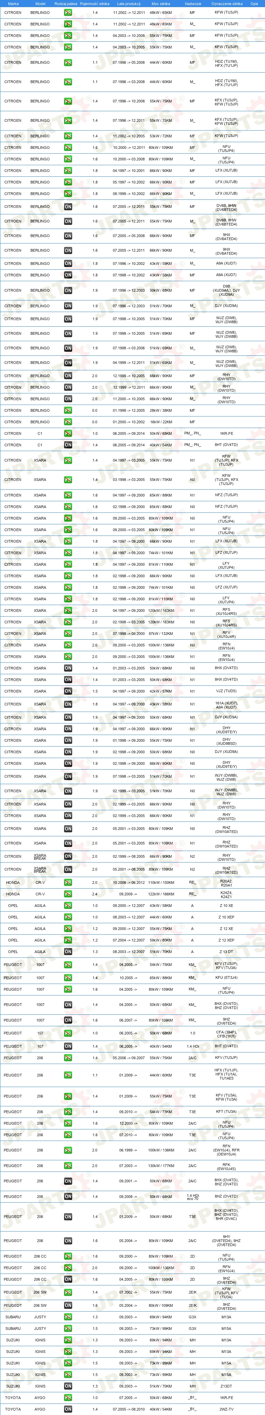Click petrol icon in BERLINGO 28kW / 38KM row

pyautogui.click(x=68, y=410)
